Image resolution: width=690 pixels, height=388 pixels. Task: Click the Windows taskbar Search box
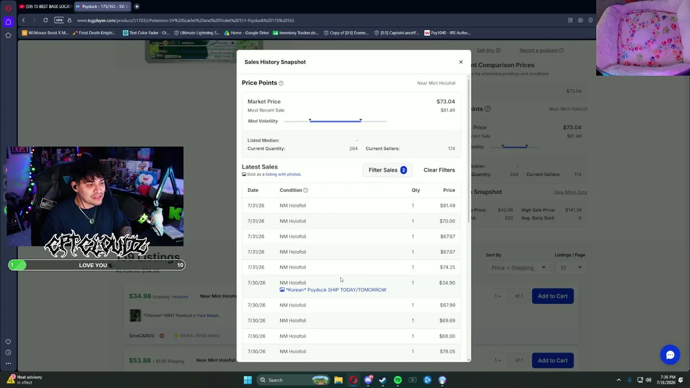click(x=293, y=380)
